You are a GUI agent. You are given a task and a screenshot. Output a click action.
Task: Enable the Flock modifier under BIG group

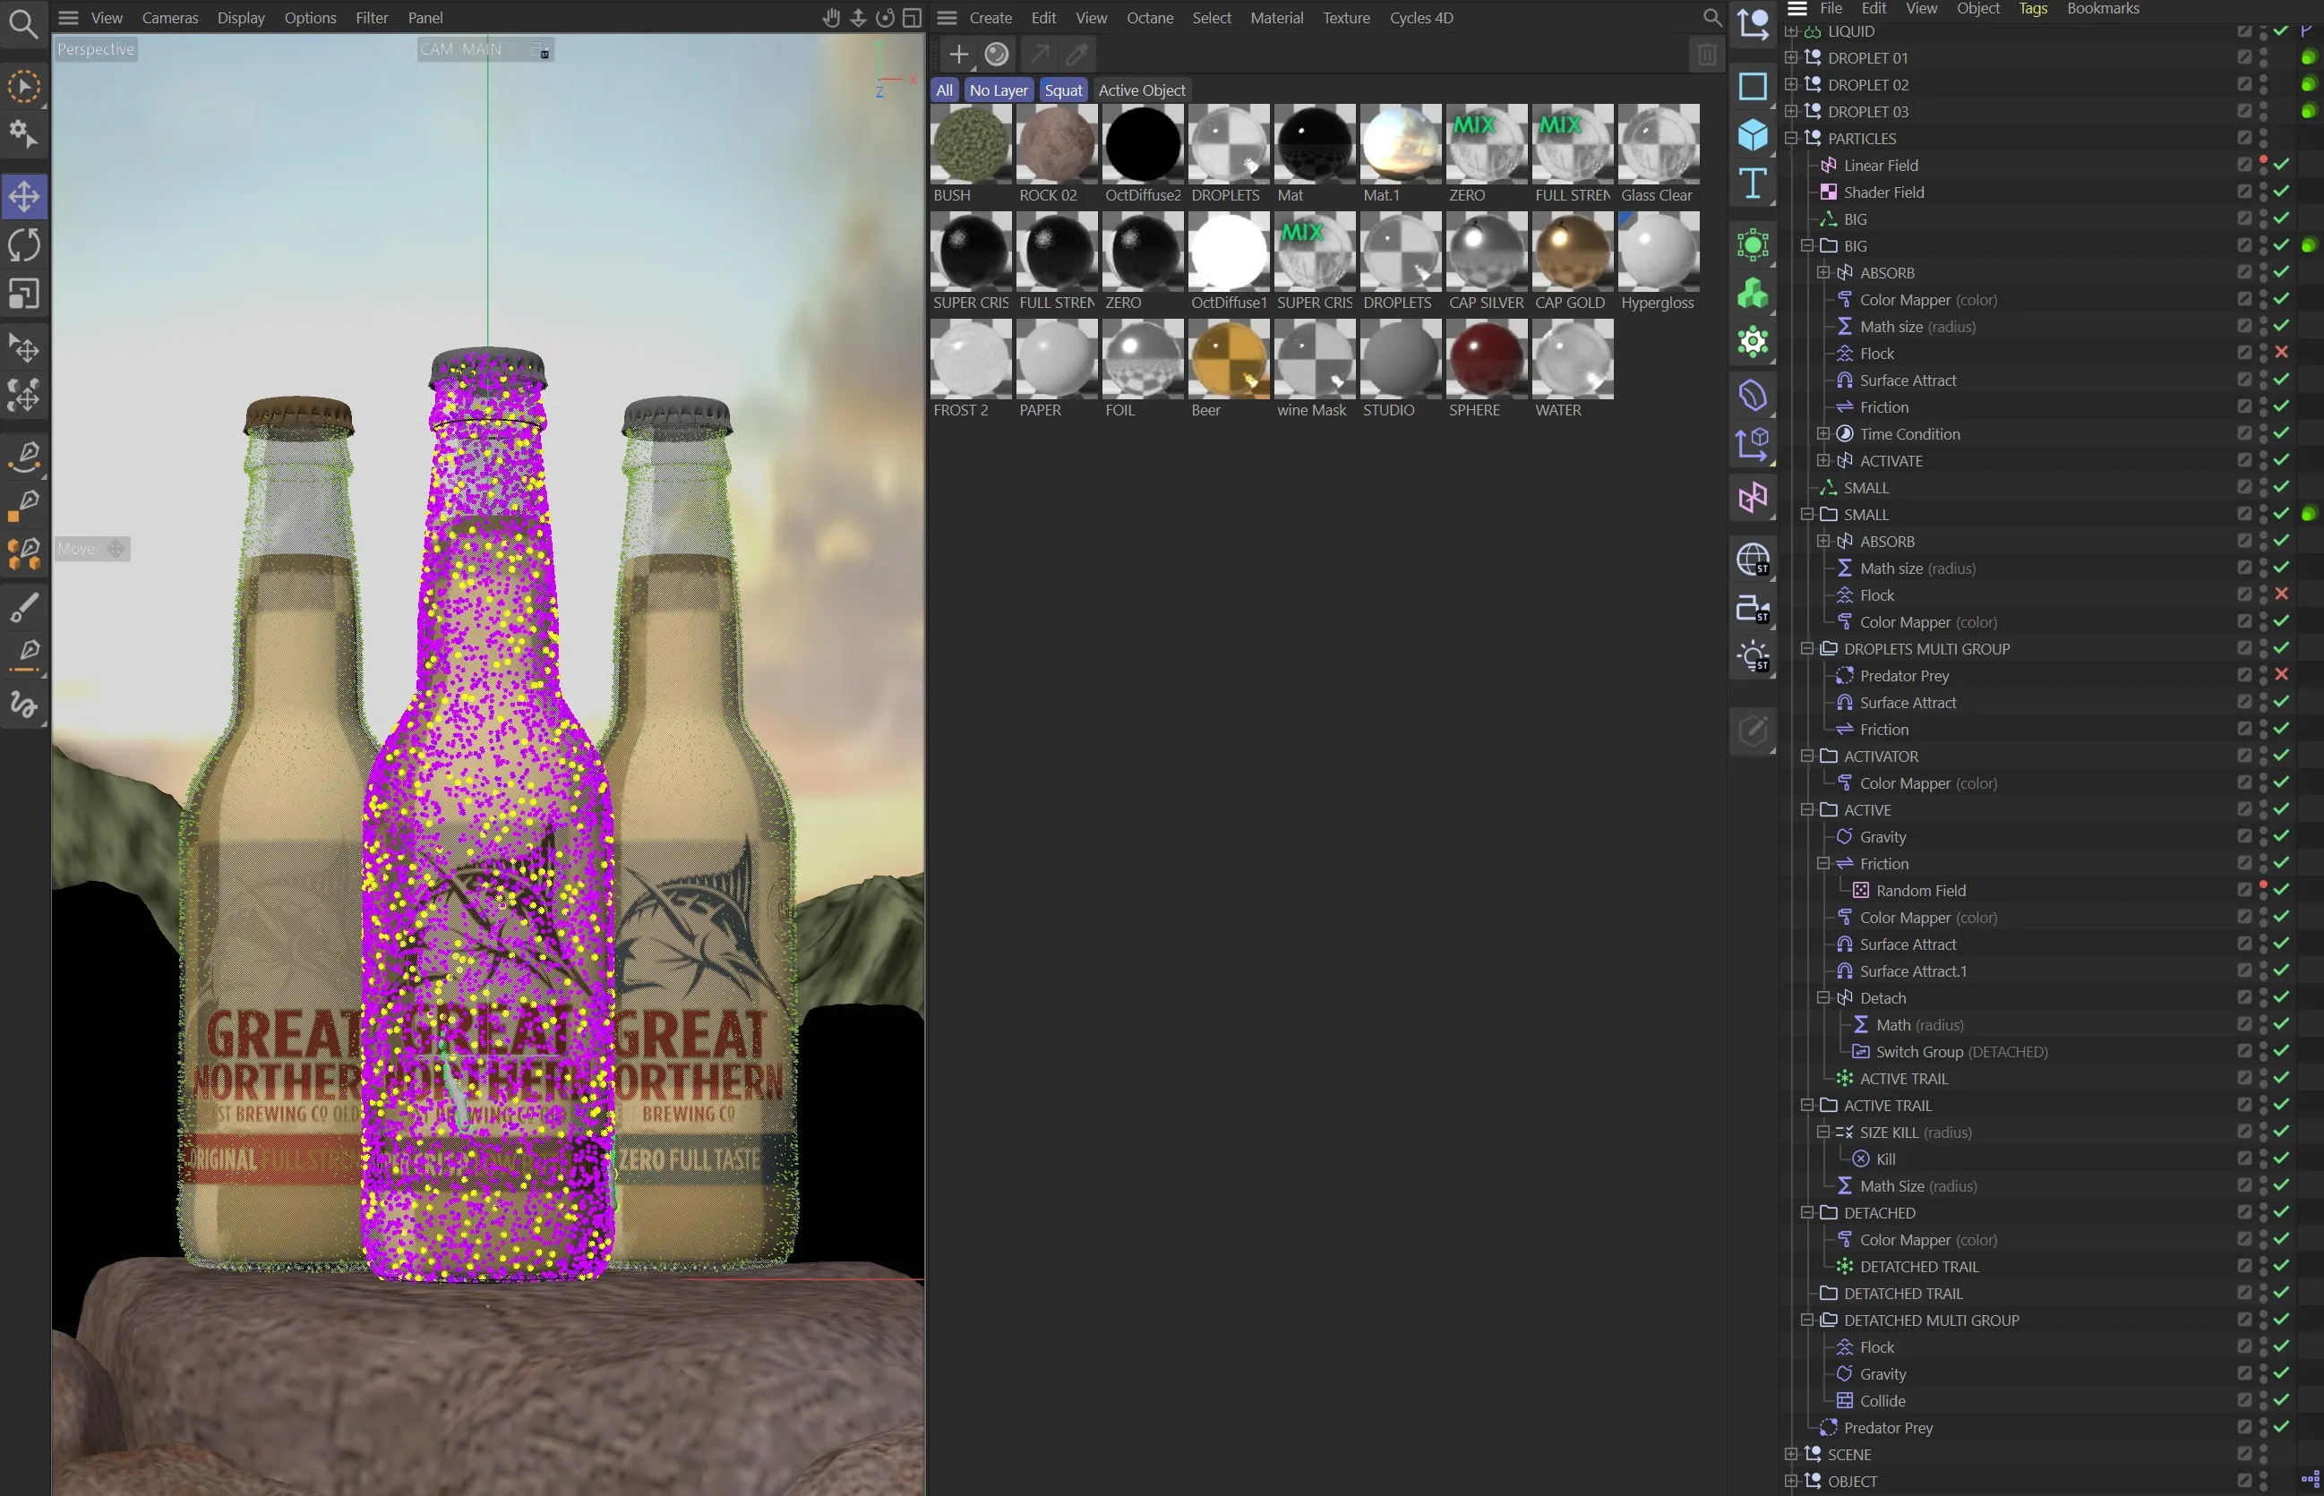tap(2281, 353)
